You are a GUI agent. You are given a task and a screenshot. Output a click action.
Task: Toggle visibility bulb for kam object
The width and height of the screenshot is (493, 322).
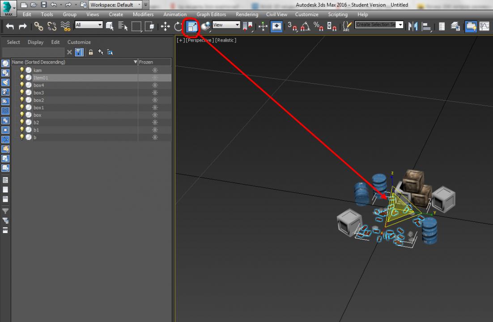21,70
